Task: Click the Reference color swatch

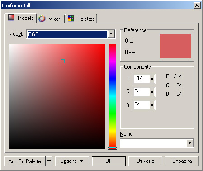Action: point(175,46)
